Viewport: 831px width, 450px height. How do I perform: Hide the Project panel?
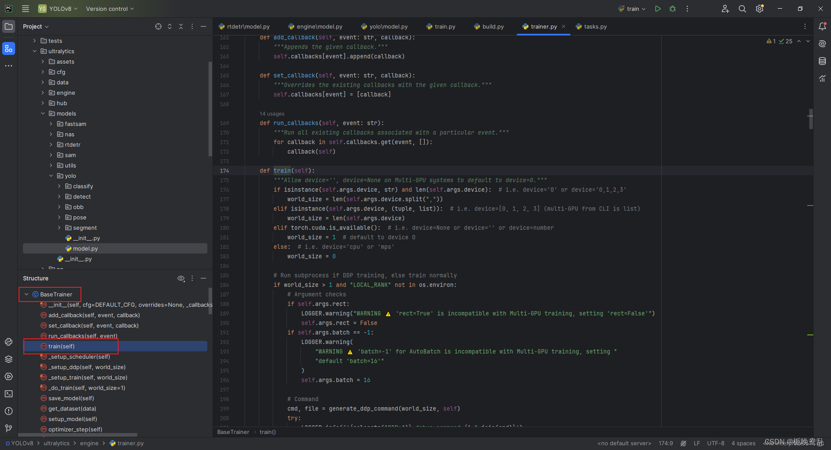(x=203, y=26)
